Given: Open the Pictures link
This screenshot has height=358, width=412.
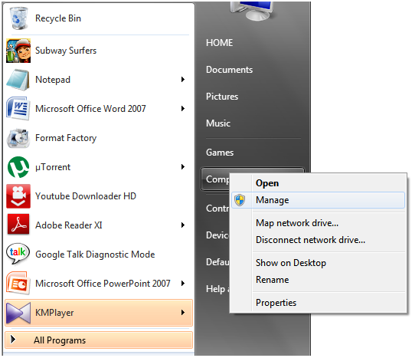Looking at the screenshot, I should click(x=222, y=97).
